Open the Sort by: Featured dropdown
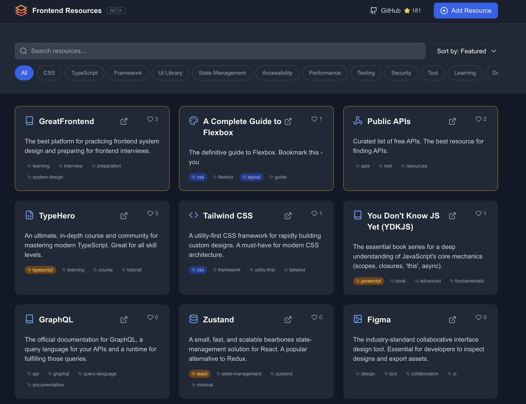The height and width of the screenshot is (404, 526). (465, 51)
